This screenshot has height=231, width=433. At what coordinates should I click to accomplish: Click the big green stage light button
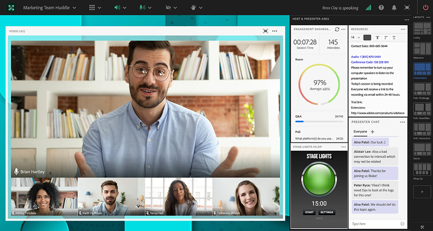pyautogui.click(x=319, y=179)
